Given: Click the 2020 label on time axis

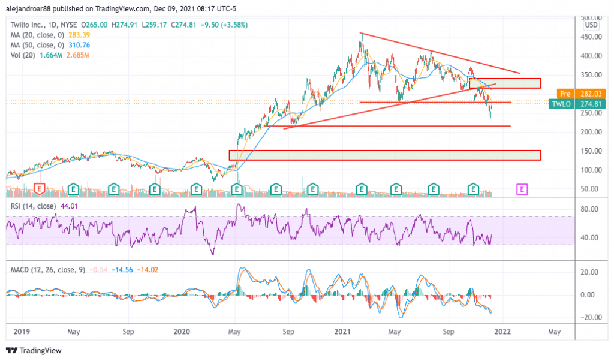Looking at the screenshot, I should point(182,332).
